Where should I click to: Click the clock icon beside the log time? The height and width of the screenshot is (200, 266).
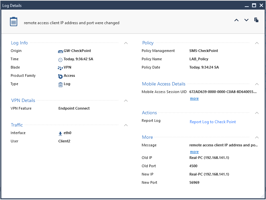pos(60,59)
